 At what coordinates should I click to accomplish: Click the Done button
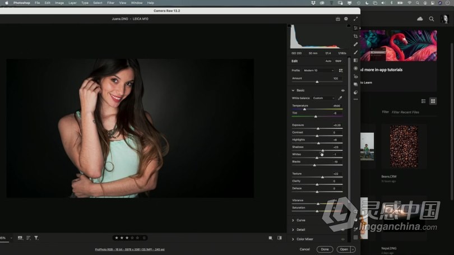pos(325,249)
